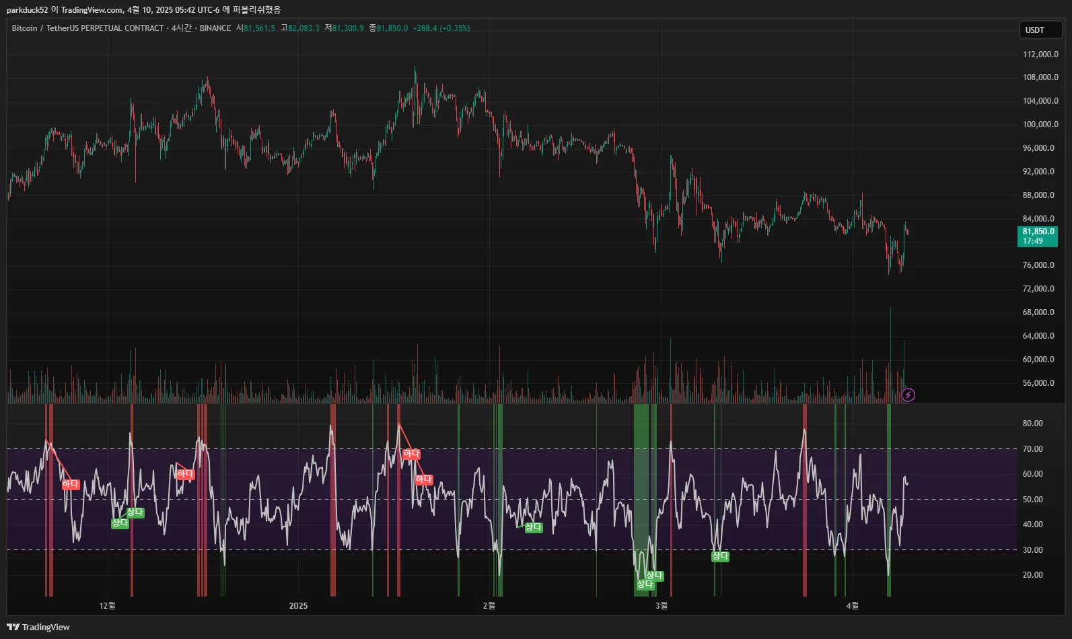Click the 4시간 interval label in the title
1072x639 pixels.
point(182,28)
